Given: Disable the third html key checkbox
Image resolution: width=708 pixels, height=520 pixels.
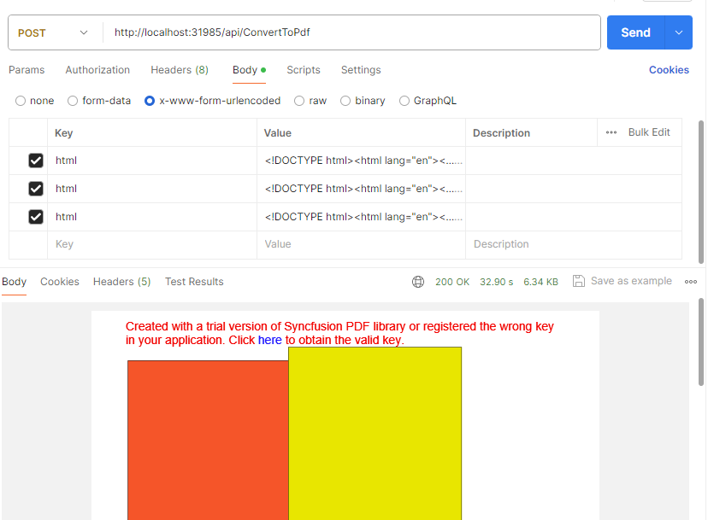Looking at the screenshot, I should pos(36,217).
